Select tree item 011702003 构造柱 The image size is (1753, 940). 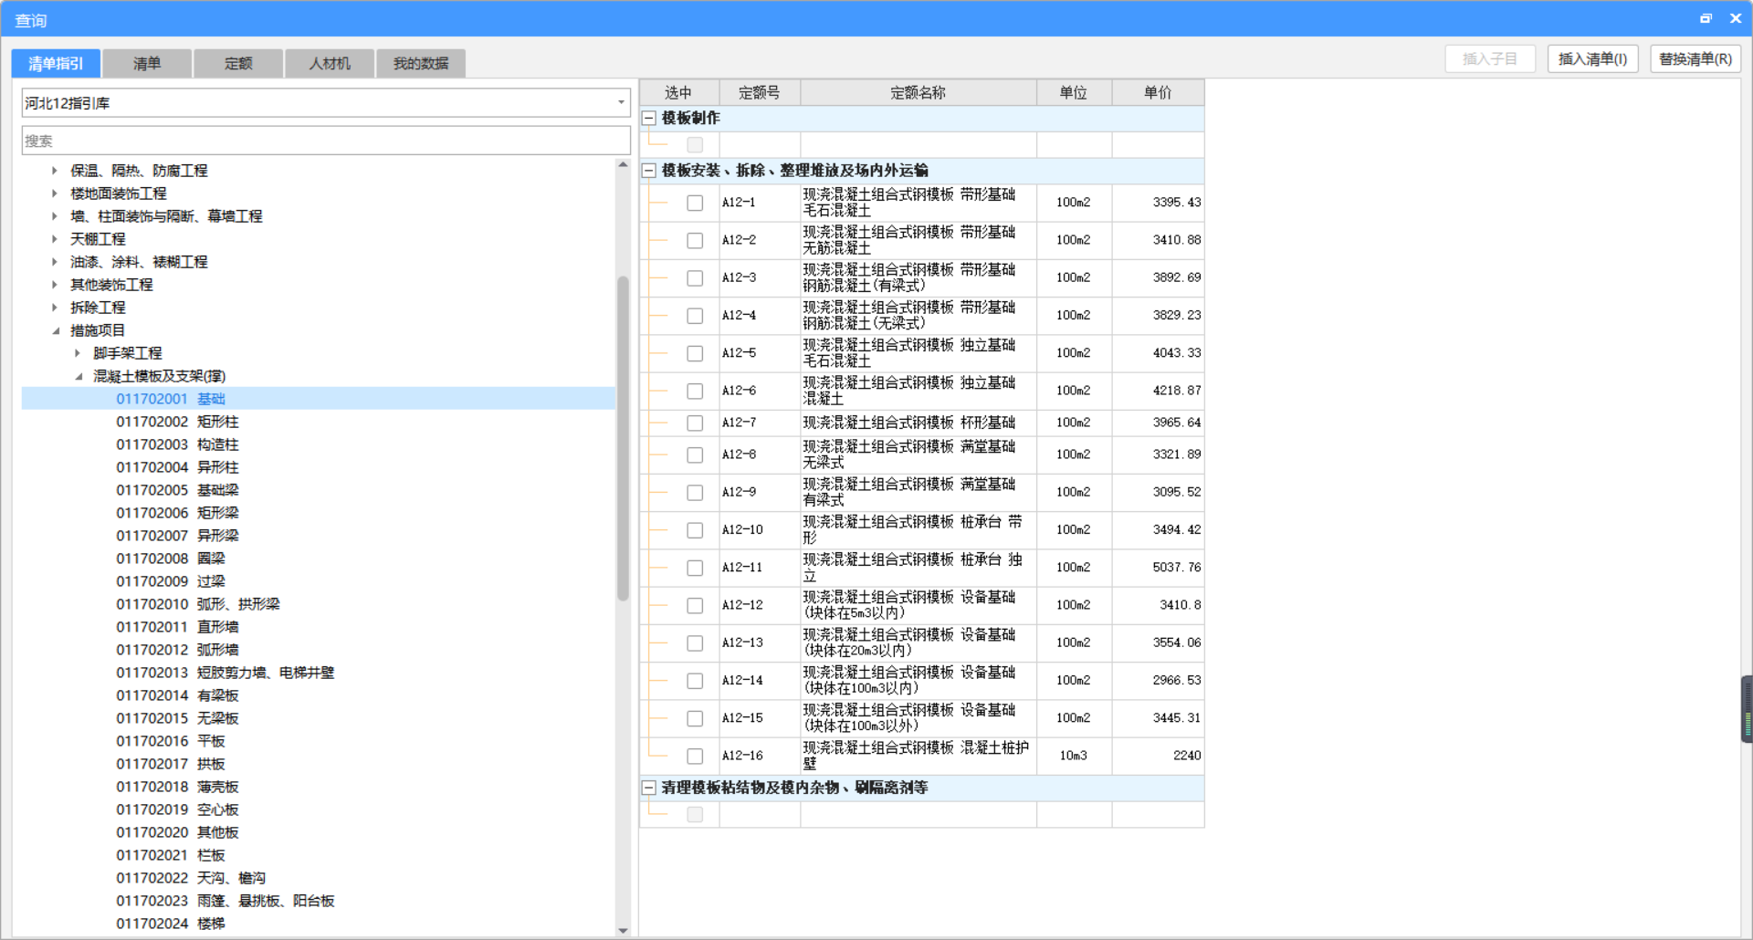point(177,444)
